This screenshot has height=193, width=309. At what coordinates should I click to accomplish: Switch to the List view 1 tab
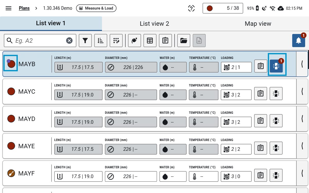pyautogui.click(x=51, y=23)
